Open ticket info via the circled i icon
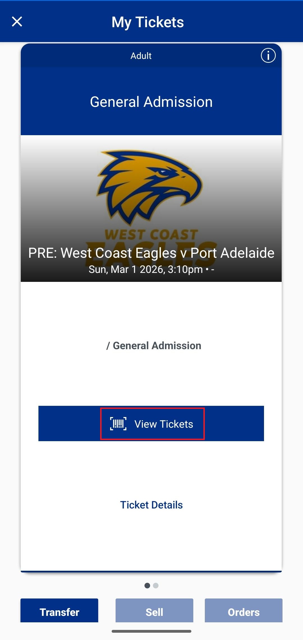The height and width of the screenshot is (640, 303). (x=268, y=56)
